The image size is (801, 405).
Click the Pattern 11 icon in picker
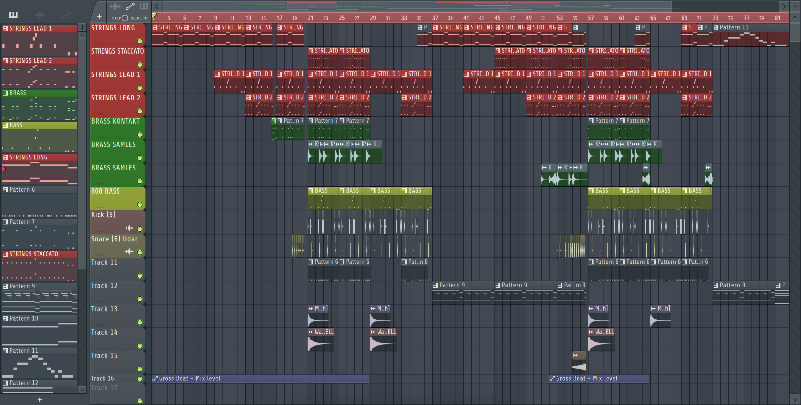point(6,351)
